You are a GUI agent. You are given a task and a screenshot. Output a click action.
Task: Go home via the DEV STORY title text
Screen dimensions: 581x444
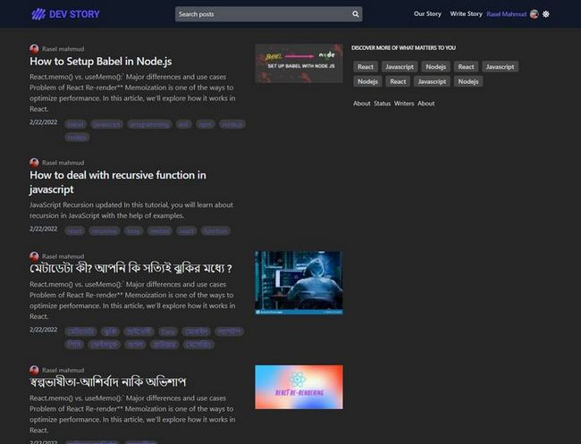74,14
